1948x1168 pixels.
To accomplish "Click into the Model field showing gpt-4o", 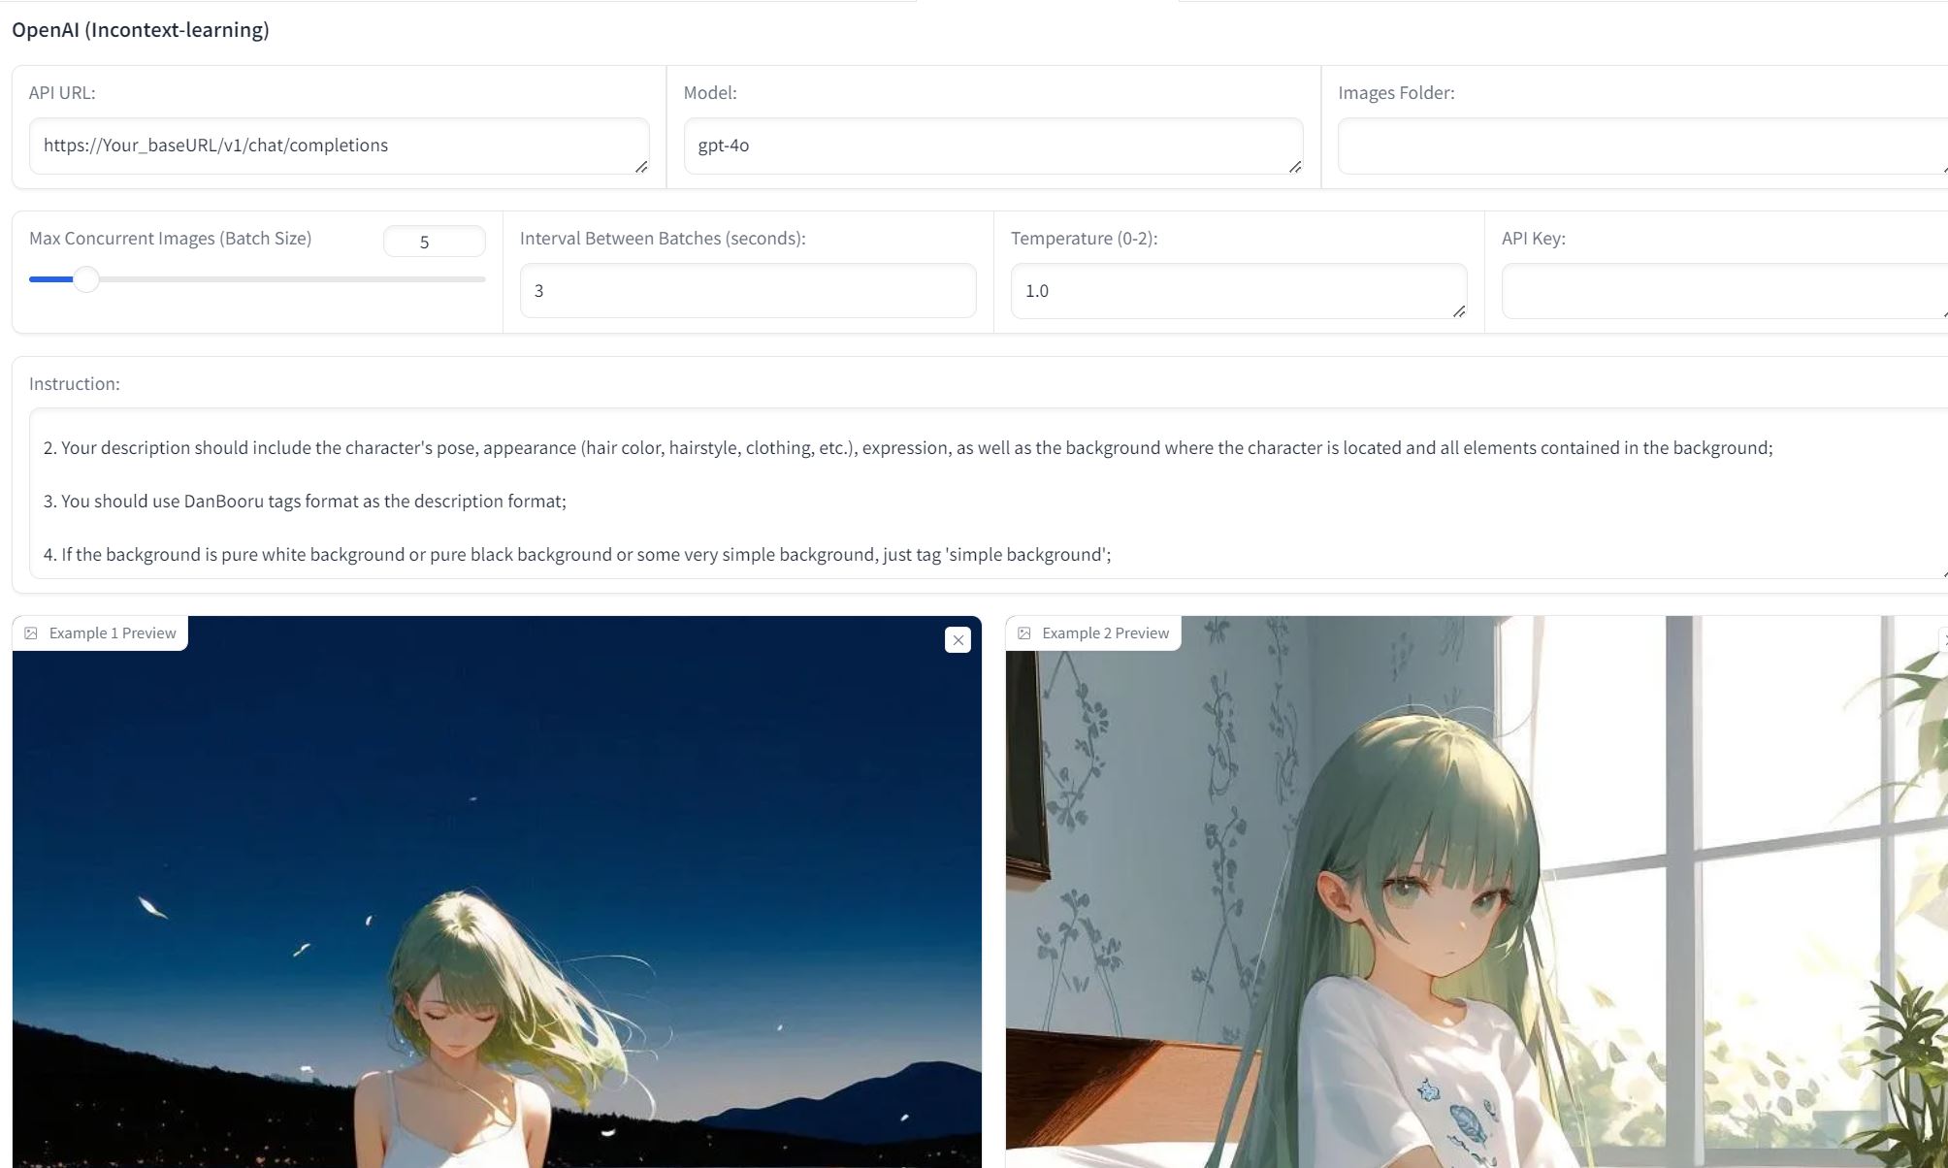I will (x=985, y=146).
